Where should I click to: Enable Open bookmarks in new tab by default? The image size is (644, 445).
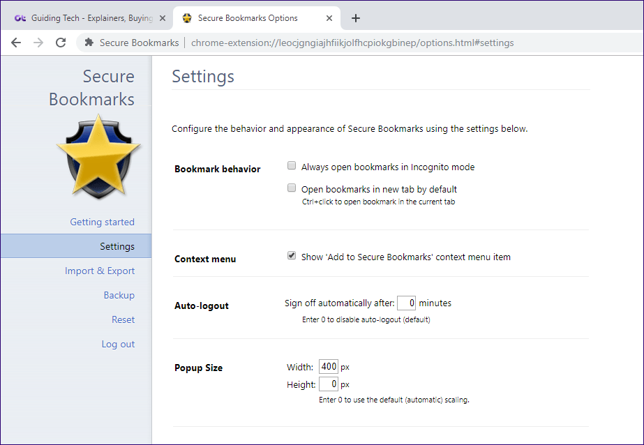[x=292, y=188]
